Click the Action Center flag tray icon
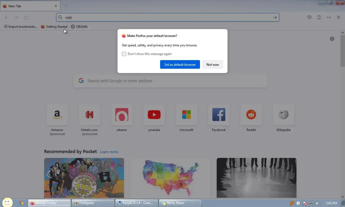This screenshot has width=345, height=207. 305,203
